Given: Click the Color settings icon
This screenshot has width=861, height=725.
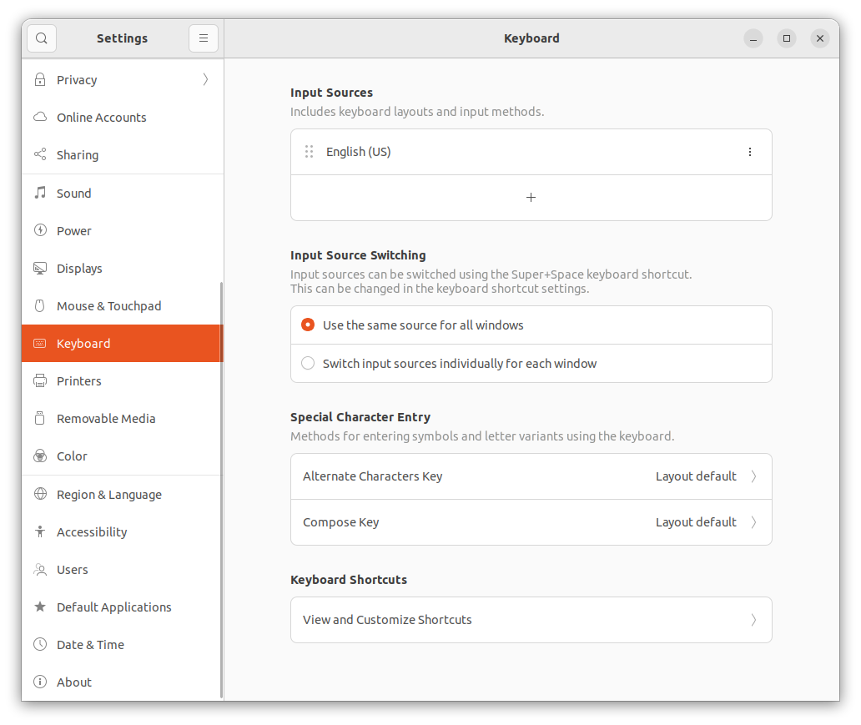Looking at the screenshot, I should pos(39,456).
